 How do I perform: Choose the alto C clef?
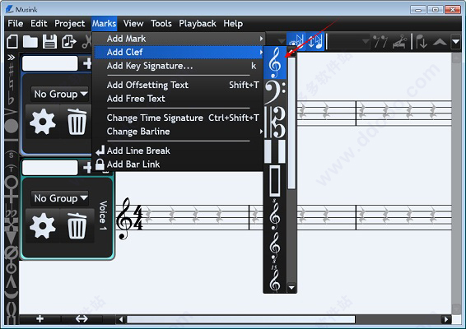point(275,123)
